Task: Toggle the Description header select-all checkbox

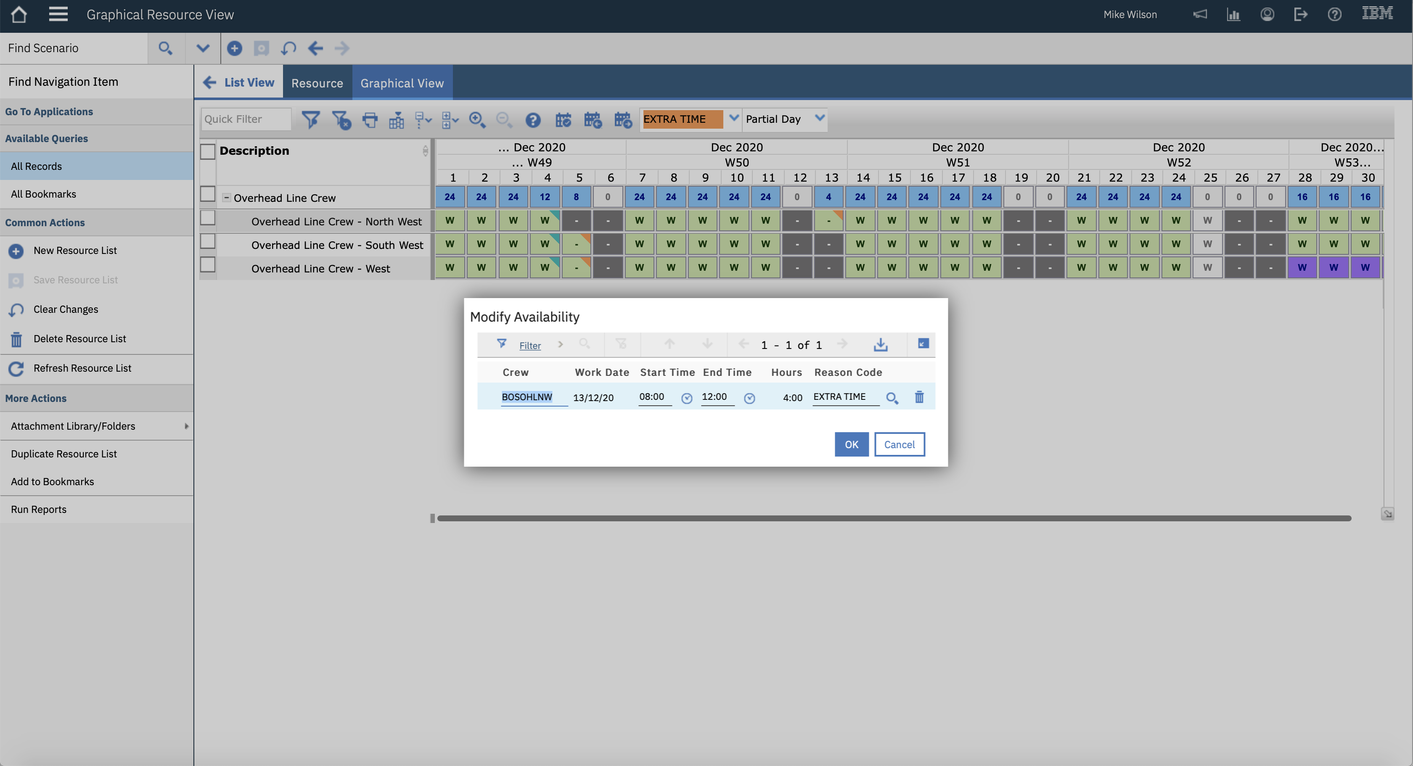Action: (207, 151)
